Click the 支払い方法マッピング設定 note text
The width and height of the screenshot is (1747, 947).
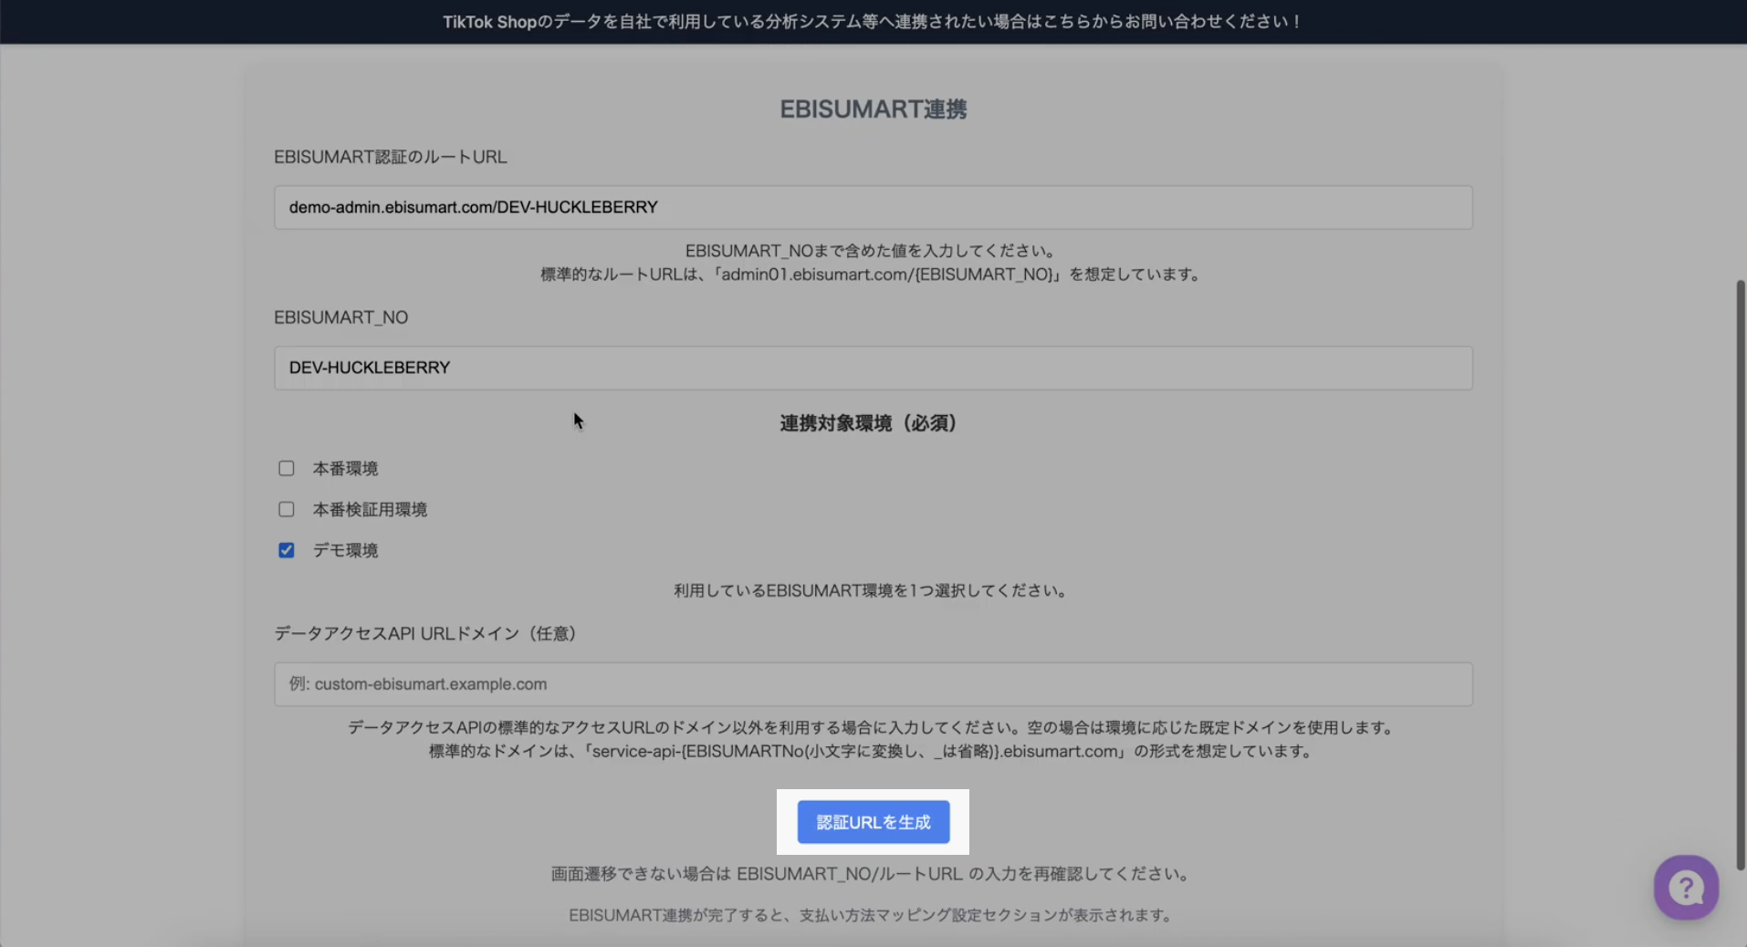[871, 915]
